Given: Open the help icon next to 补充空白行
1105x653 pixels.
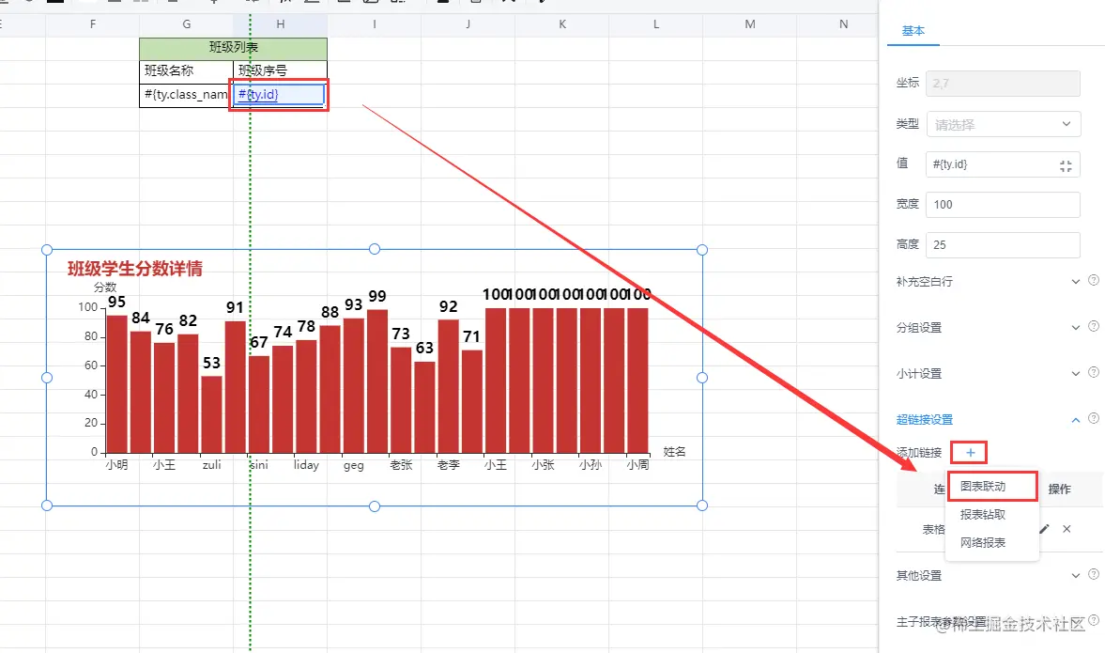Looking at the screenshot, I should (1094, 280).
